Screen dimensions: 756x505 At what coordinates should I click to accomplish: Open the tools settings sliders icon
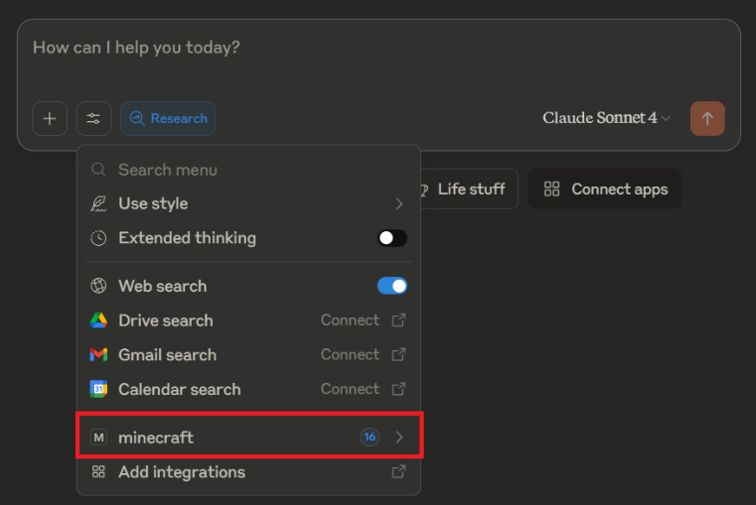point(93,118)
